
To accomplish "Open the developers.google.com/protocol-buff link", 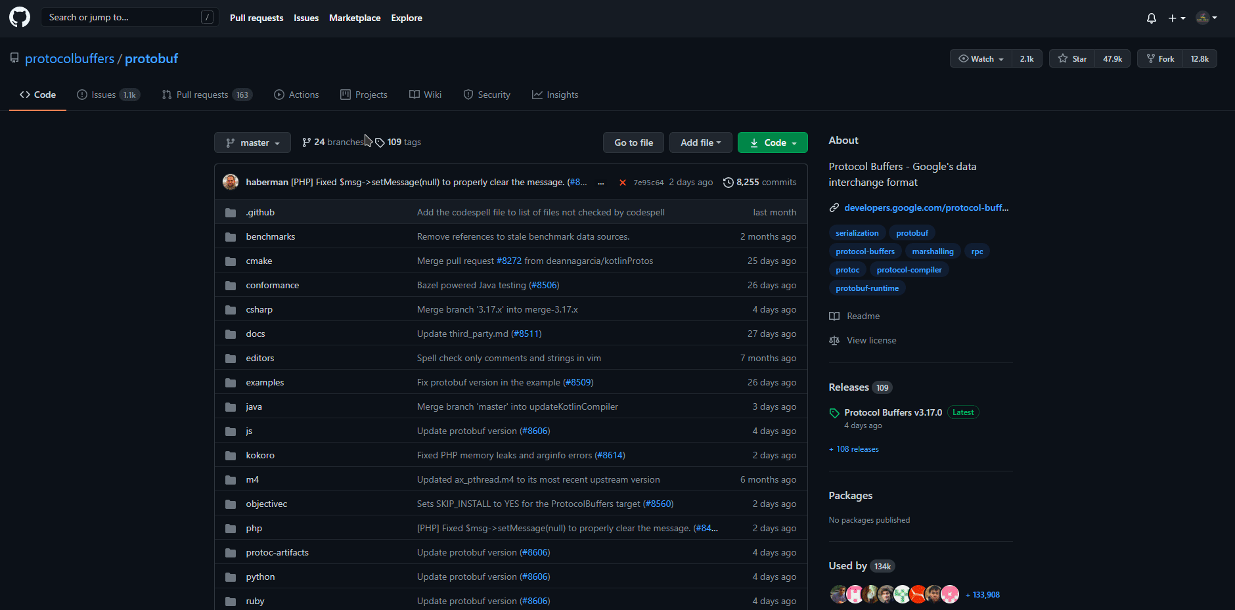I will [926, 207].
